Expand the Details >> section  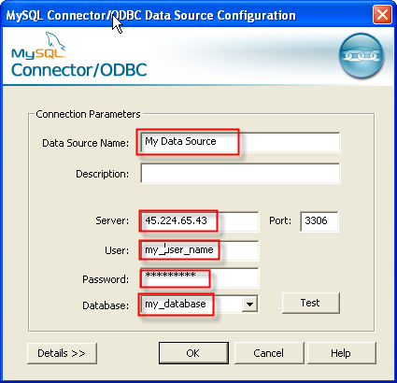(62, 353)
